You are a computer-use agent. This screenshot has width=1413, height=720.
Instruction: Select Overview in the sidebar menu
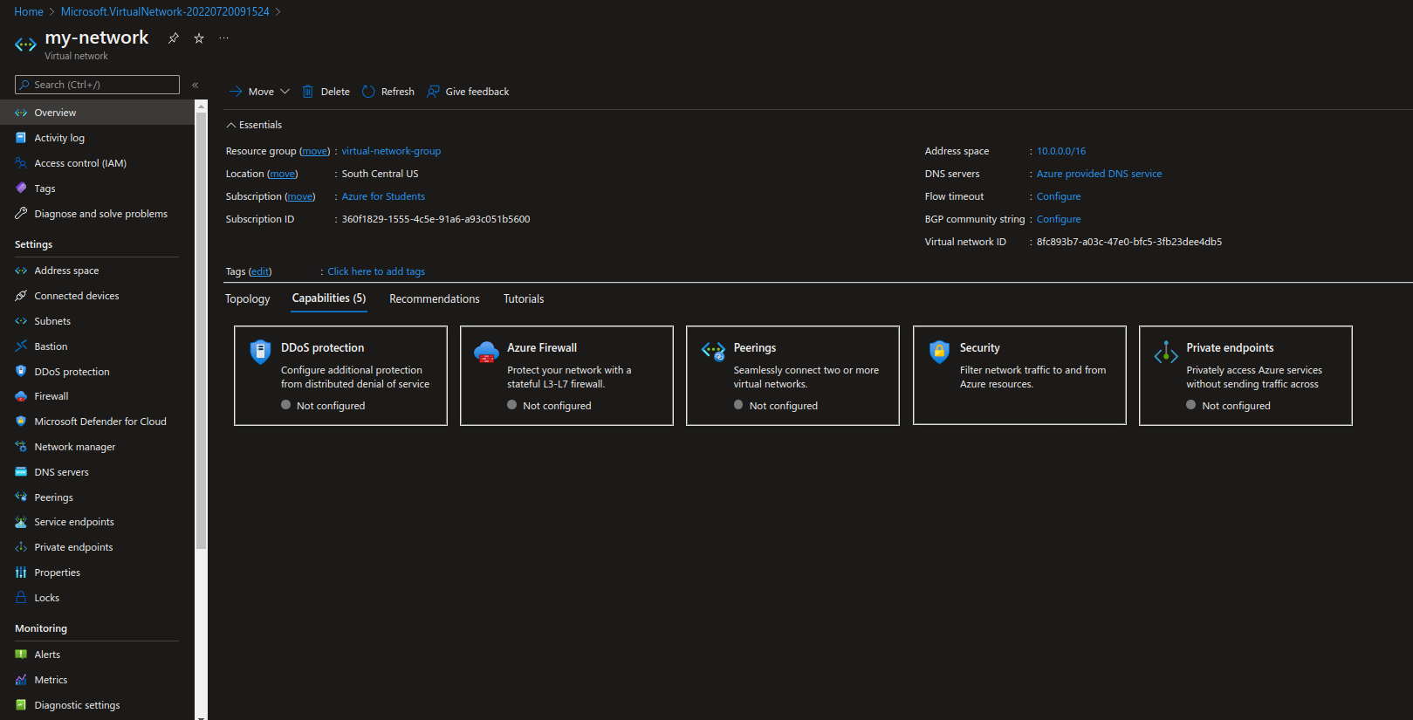point(98,113)
